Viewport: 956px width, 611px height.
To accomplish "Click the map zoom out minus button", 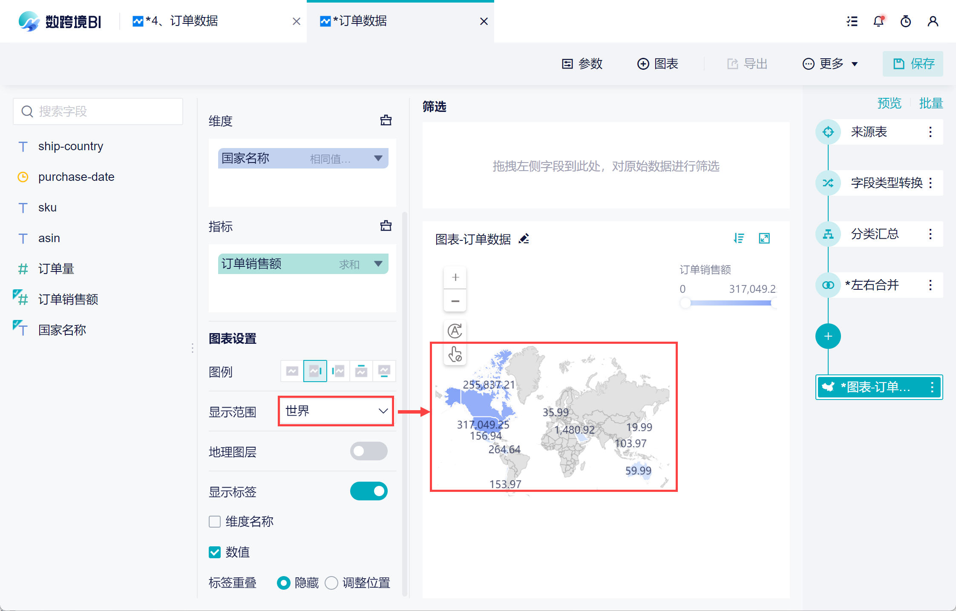I will tap(455, 301).
